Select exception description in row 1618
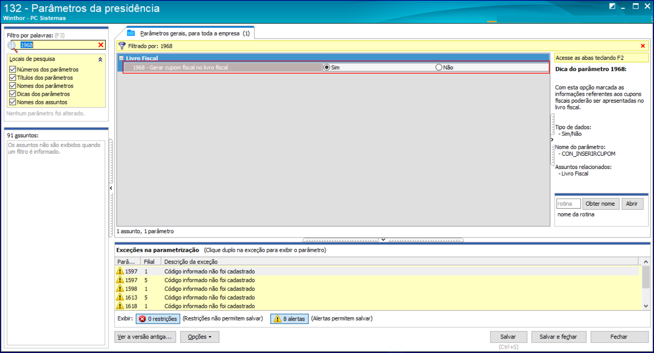 (210, 306)
